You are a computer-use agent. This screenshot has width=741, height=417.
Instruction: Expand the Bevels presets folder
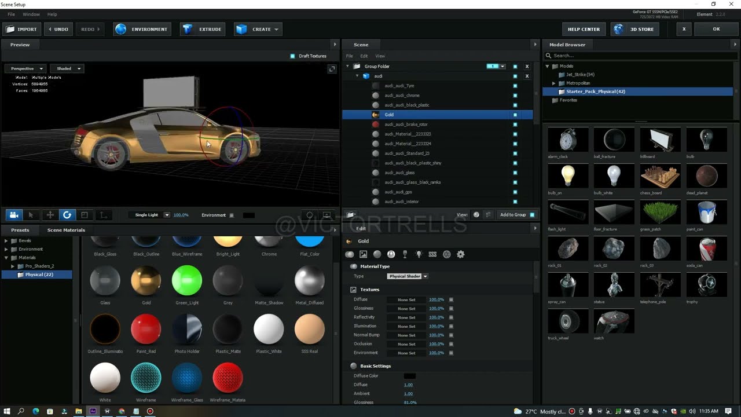(6, 241)
